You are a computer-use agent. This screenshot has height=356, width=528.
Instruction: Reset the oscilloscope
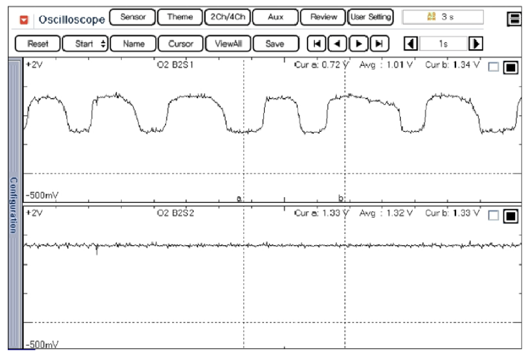[x=38, y=44]
